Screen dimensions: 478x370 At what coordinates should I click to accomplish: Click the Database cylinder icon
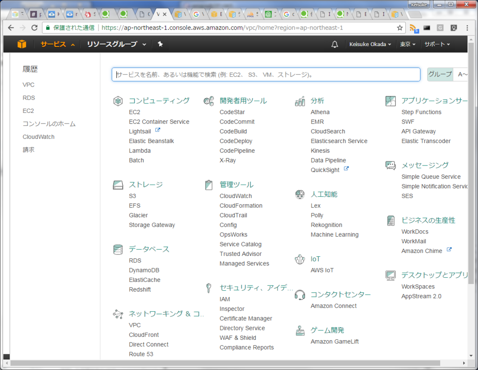pos(118,249)
